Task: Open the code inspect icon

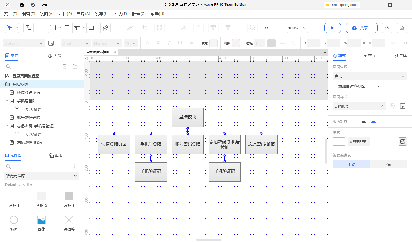Action: click(387, 28)
